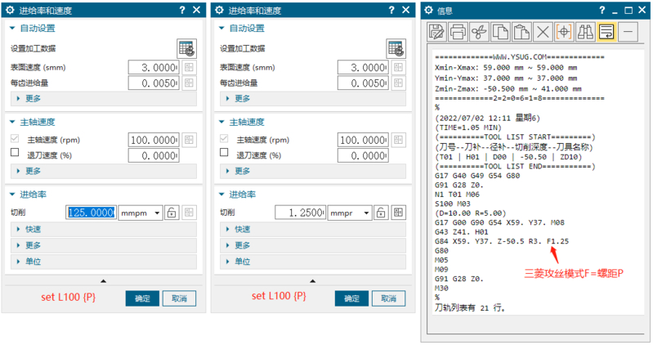This screenshot has width=653, height=345.
Task: Click the line 'S100 M03' in 信息 window
Action: coord(453,204)
